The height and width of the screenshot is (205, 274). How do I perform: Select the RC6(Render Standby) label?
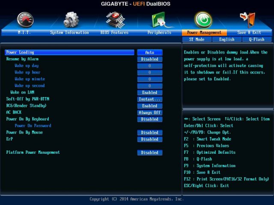26,105
